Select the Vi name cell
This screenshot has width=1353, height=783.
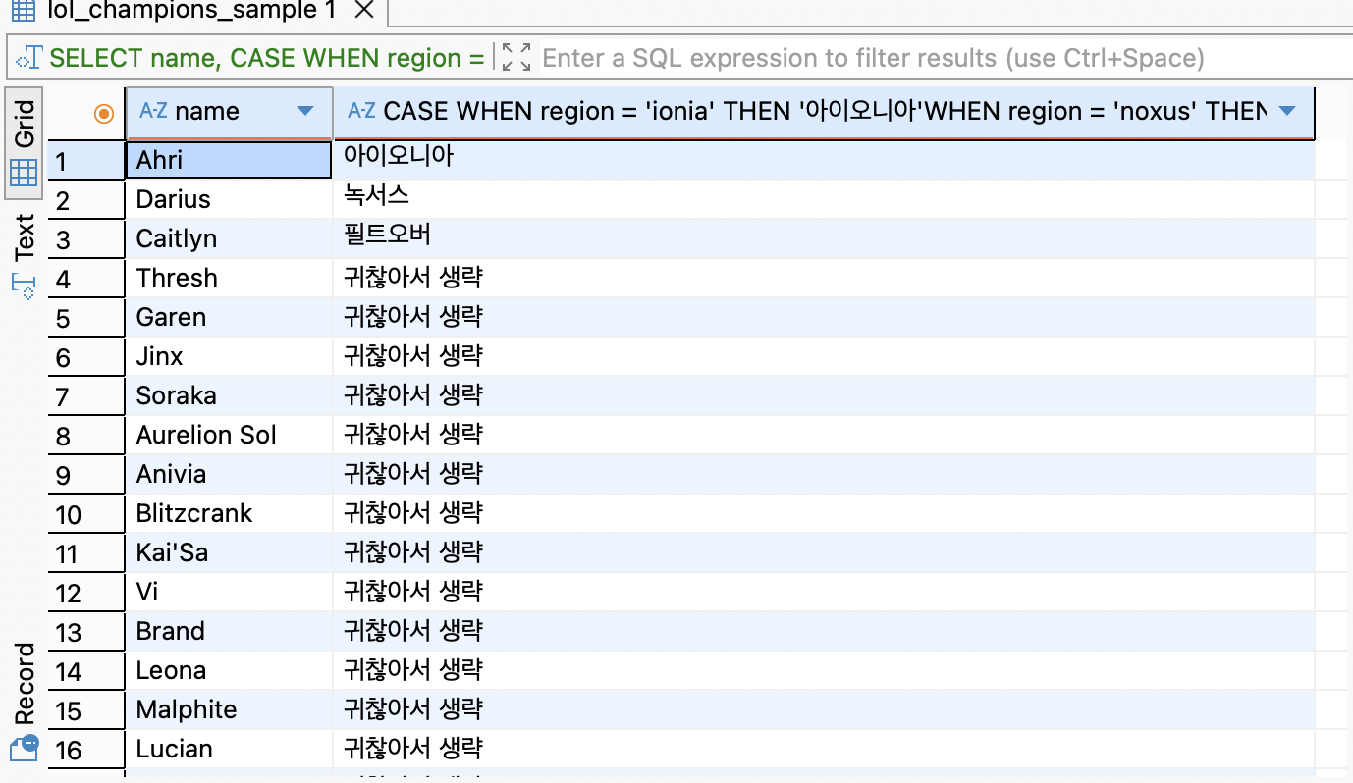click(x=229, y=592)
